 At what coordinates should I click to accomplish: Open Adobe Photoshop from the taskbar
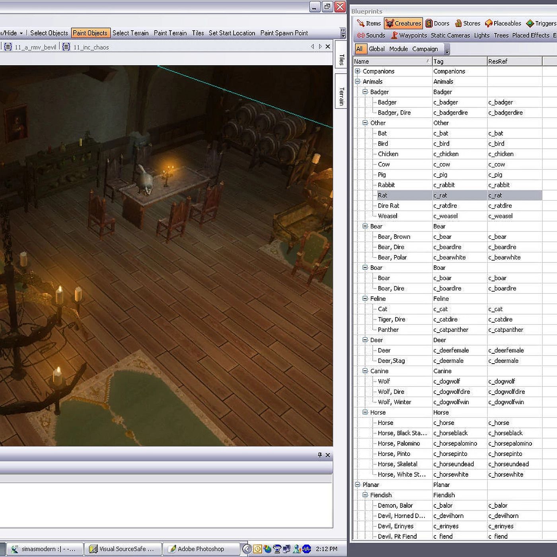click(x=201, y=549)
